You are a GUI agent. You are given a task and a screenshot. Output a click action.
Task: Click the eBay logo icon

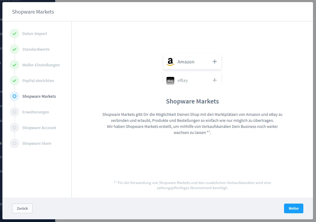pyautogui.click(x=170, y=81)
